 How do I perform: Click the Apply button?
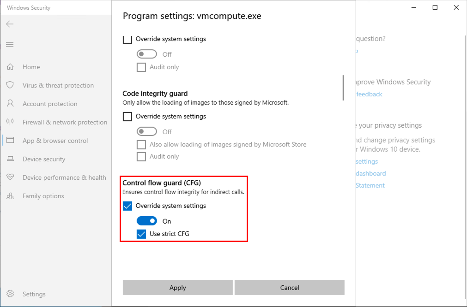(178, 288)
